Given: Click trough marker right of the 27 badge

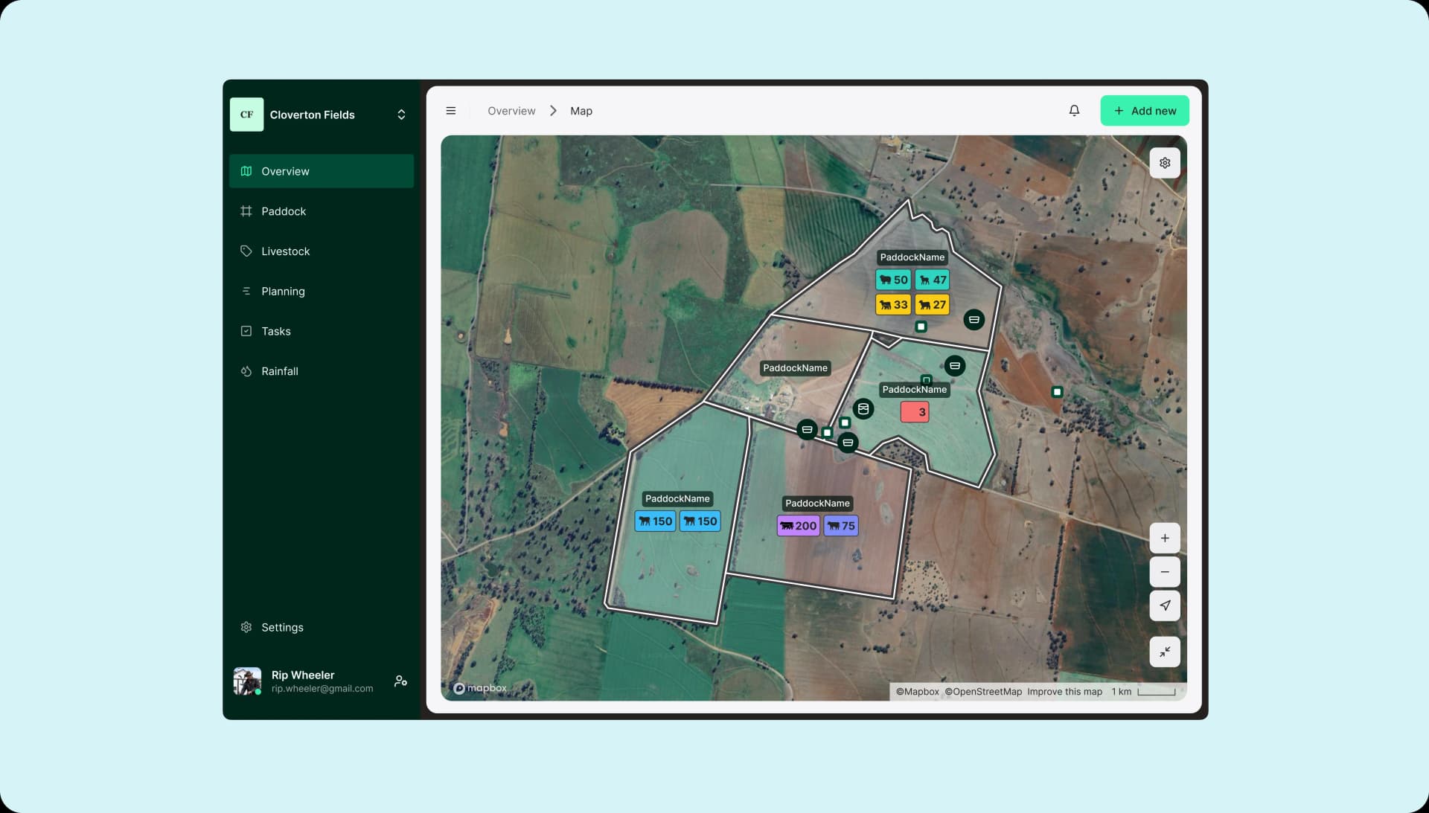Looking at the screenshot, I should click(974, 320).
